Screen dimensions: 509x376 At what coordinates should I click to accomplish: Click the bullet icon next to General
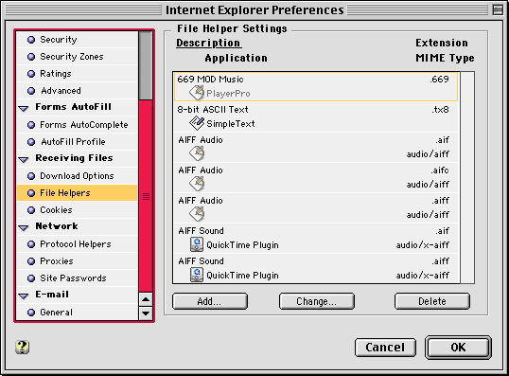31,313
